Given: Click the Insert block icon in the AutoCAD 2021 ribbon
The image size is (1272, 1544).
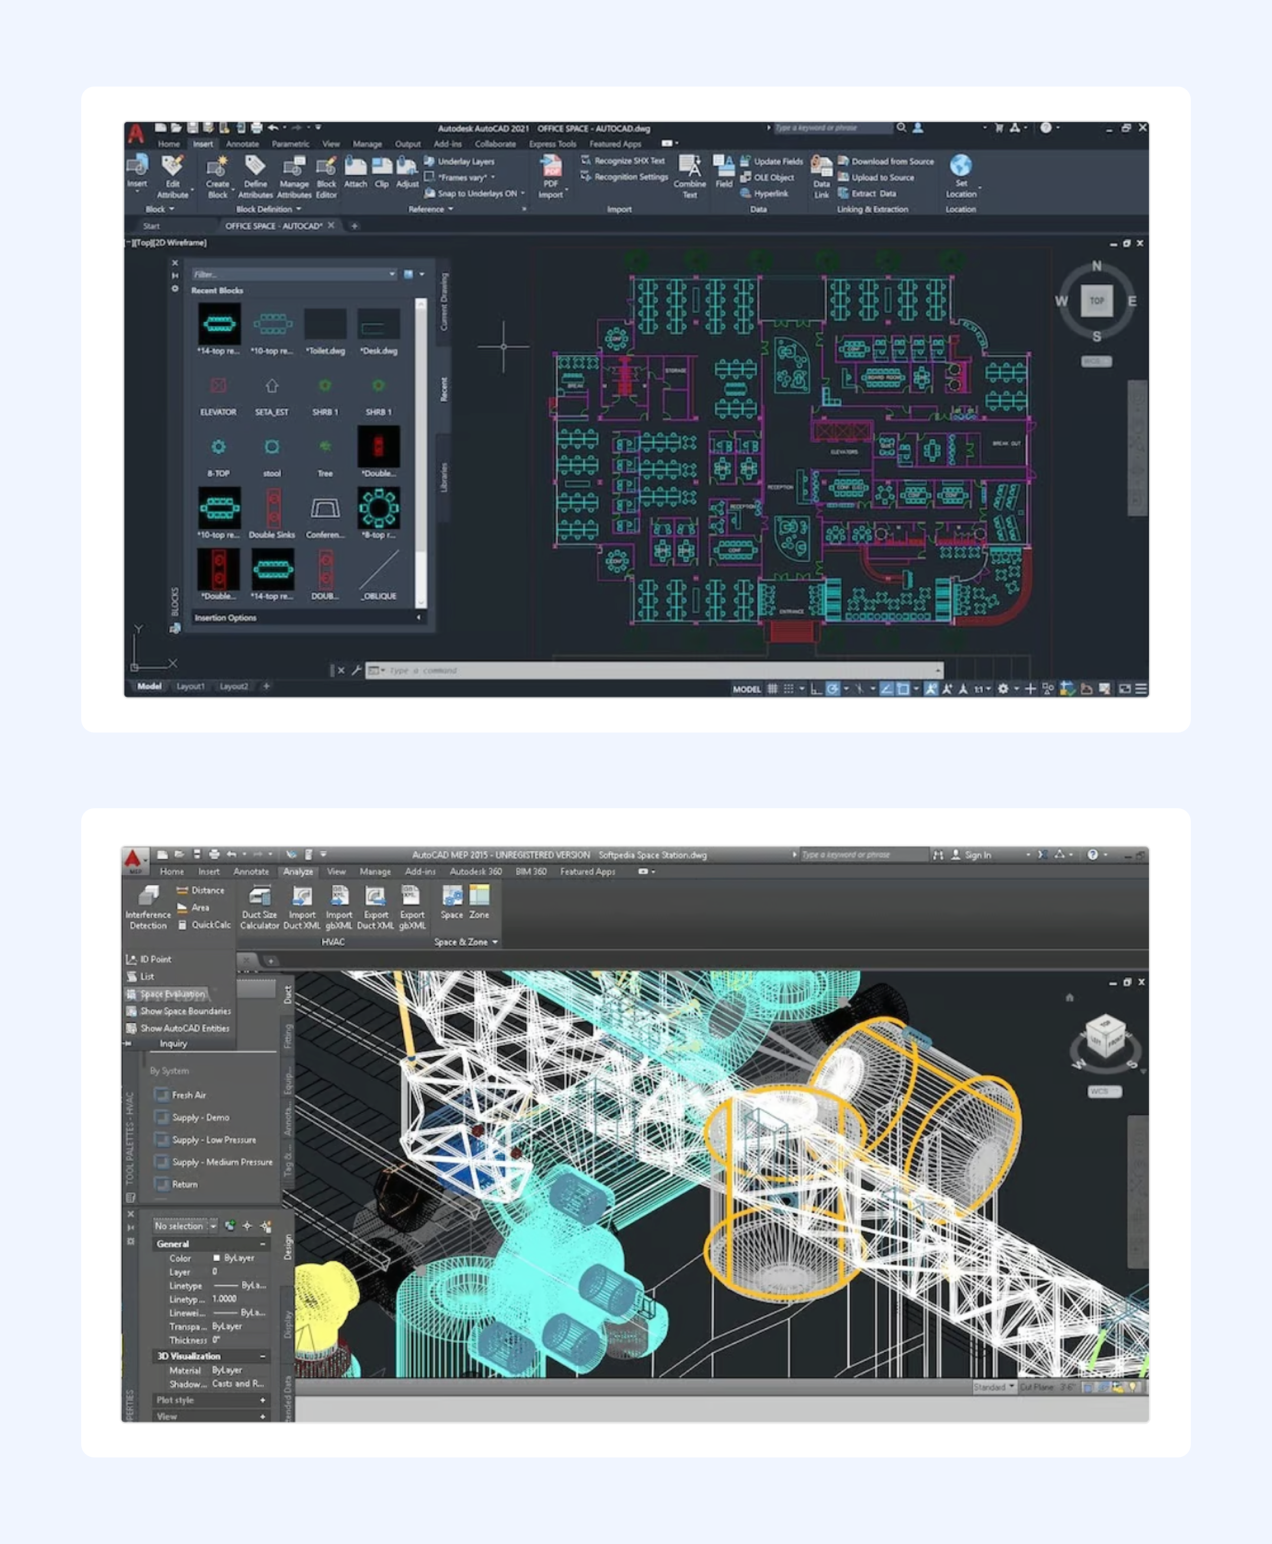Looking at the screenshot, I should (137, 165).
